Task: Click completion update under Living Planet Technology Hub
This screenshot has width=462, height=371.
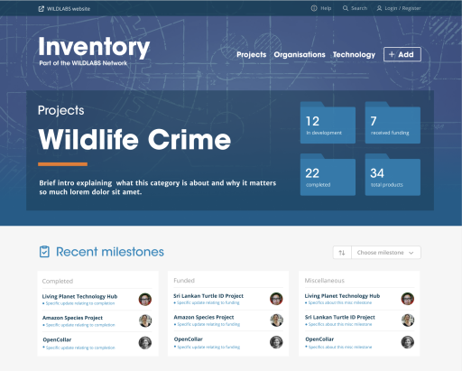Action: (80, 303)
